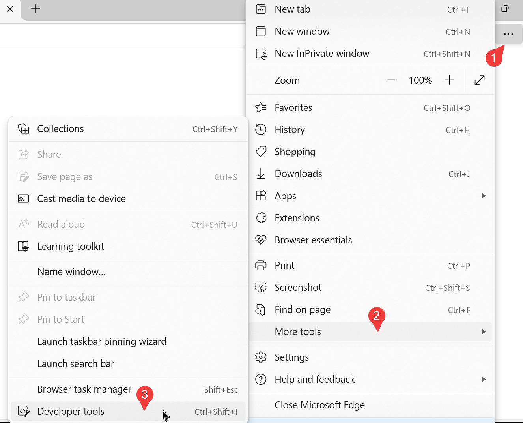Click the Help and feedback question icon
The image size is (523, 423).
261,379
